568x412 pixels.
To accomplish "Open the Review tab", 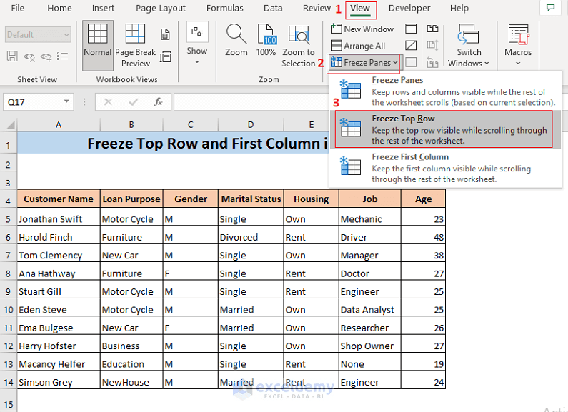I will click(317, 9).
